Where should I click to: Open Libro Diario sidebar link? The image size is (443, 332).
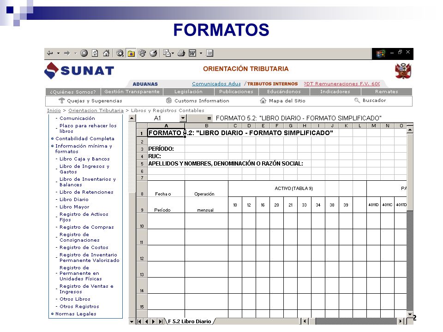(x=74, y=199)
